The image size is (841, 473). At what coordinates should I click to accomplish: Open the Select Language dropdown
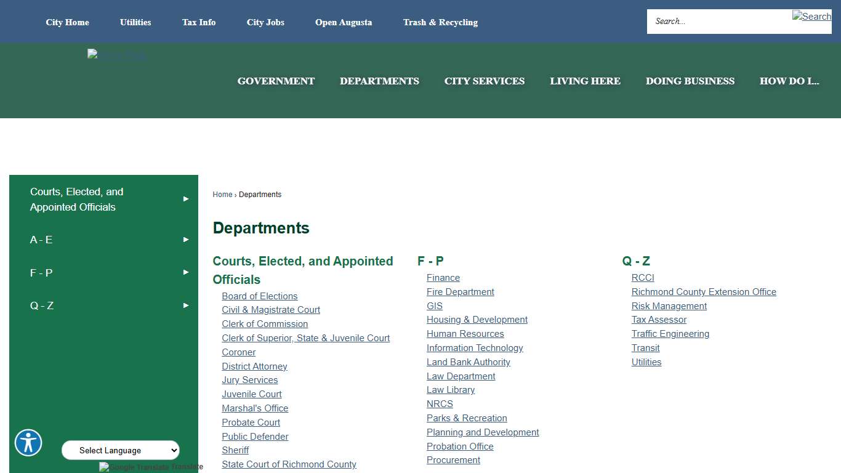[x=120, y=450]
